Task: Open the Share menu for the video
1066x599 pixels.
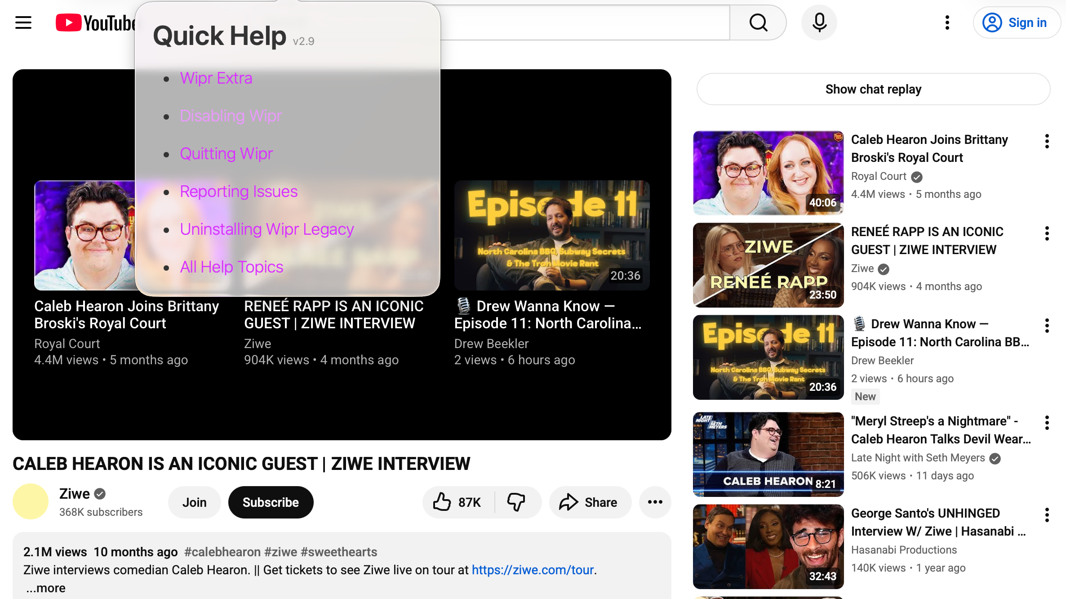Action: click(590, 502)
